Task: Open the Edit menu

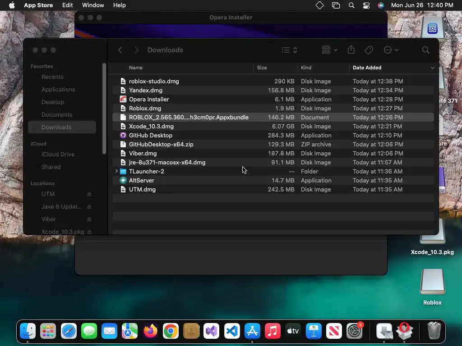Action: [x=68, y=5]
